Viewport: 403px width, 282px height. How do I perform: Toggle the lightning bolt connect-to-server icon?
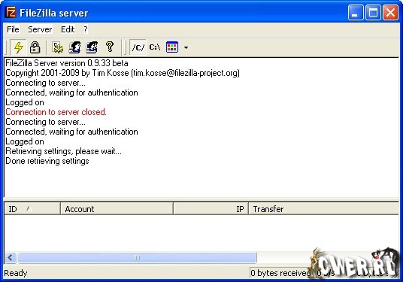19,47
